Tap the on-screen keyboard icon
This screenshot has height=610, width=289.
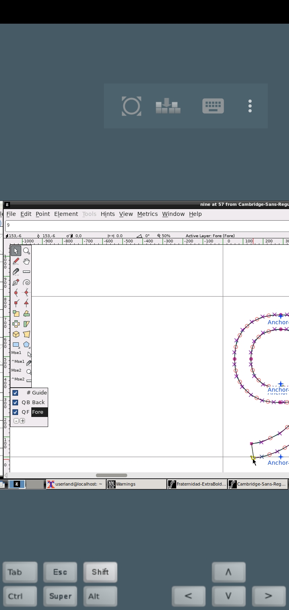(213, 106)
